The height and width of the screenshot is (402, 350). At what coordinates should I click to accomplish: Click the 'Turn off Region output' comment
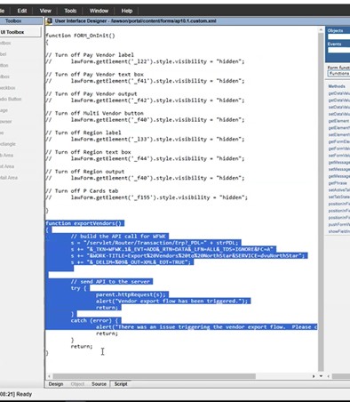[85, 172]
